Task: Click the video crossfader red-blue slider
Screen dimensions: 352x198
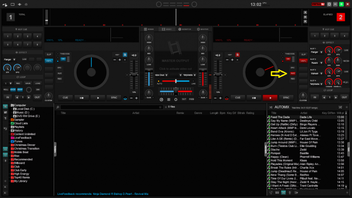Action: (176, 81)
